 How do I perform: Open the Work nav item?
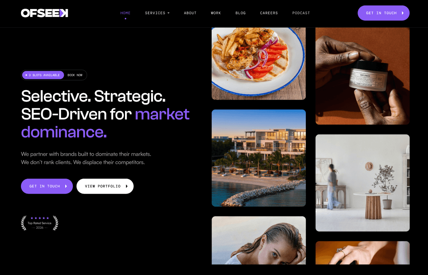click(x=216, y=13)
